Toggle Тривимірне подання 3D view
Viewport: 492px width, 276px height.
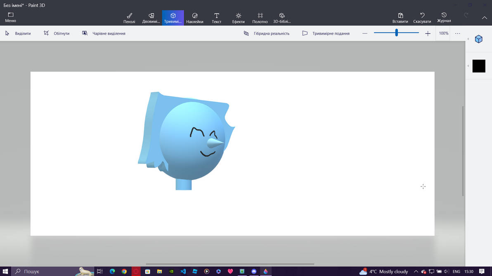[x=326, y=33]
